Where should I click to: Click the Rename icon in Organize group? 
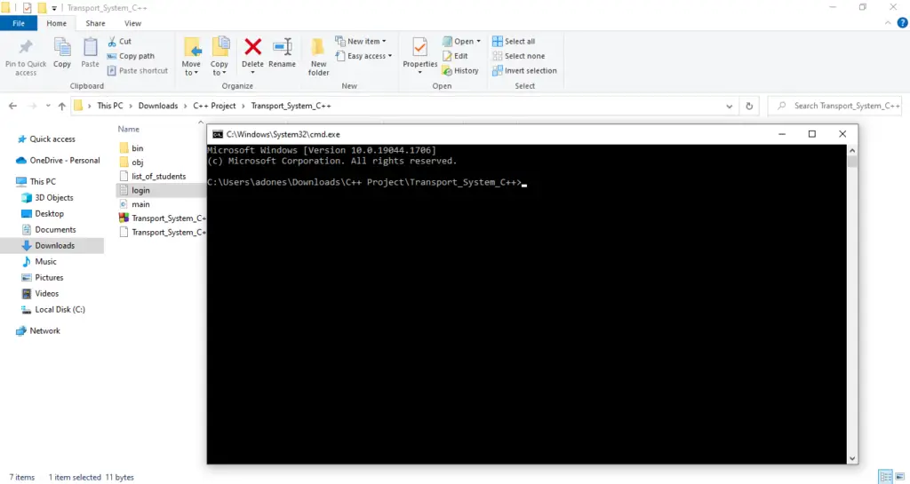(x=282, y=48)
